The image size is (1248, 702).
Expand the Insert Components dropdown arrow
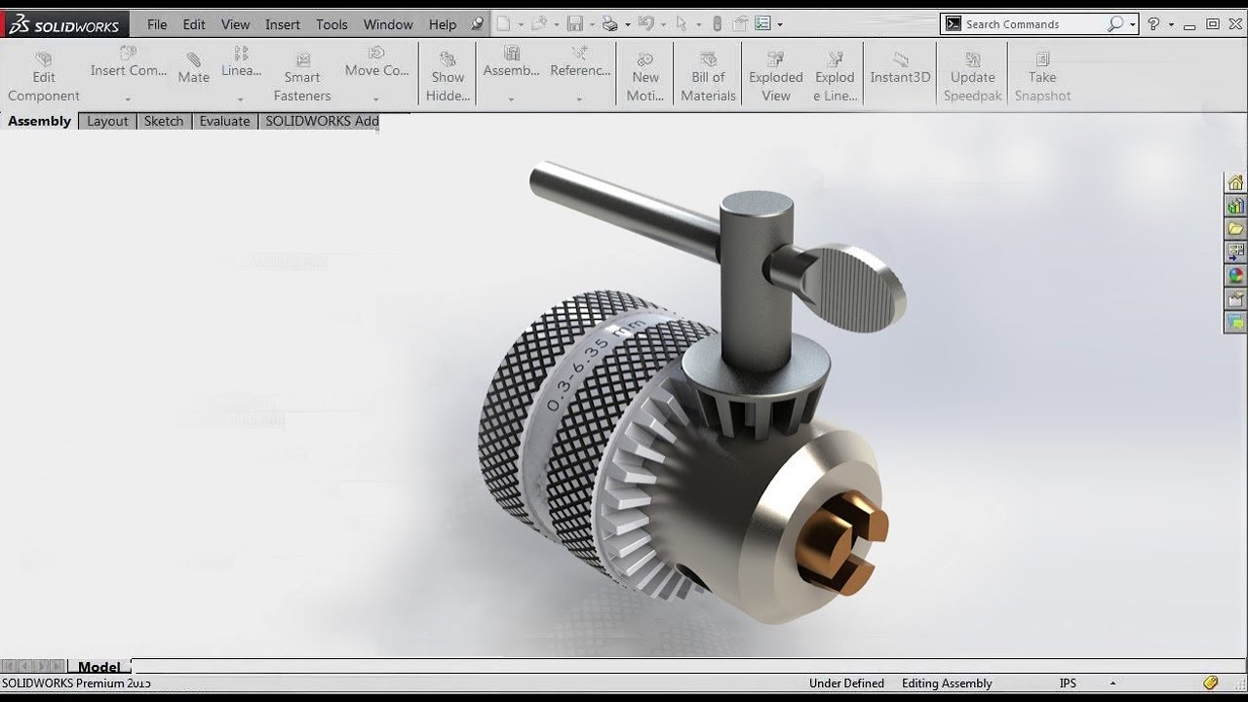(128, 98)
